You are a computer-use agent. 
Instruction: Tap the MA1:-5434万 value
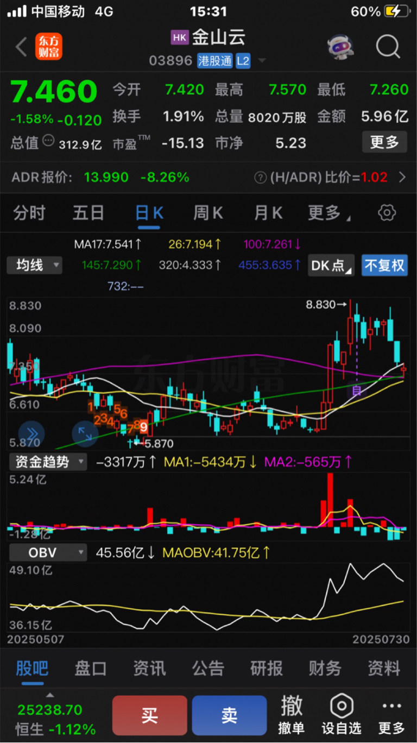[211, 462]
